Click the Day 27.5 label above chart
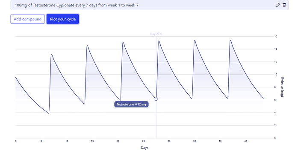 click(x=156, y=34)
